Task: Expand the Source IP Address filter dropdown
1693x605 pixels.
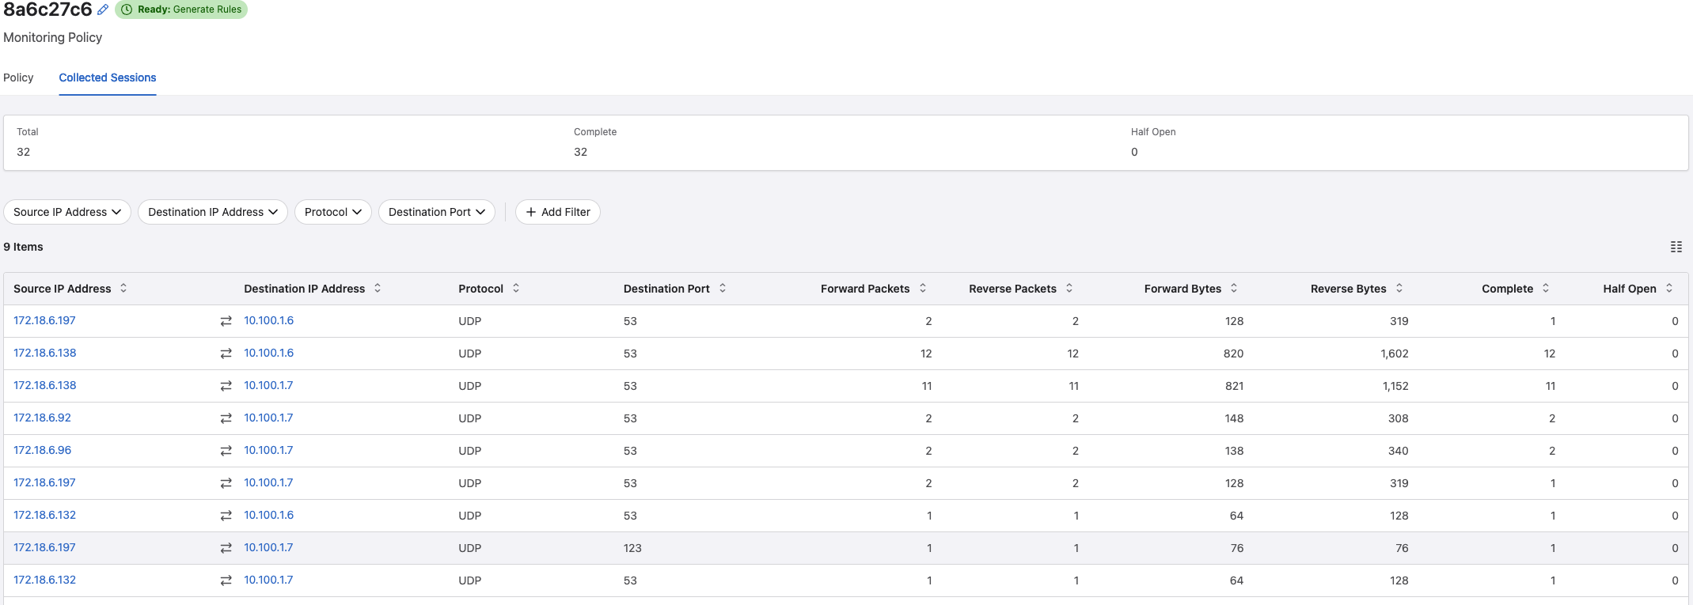Action: (67, 212)
